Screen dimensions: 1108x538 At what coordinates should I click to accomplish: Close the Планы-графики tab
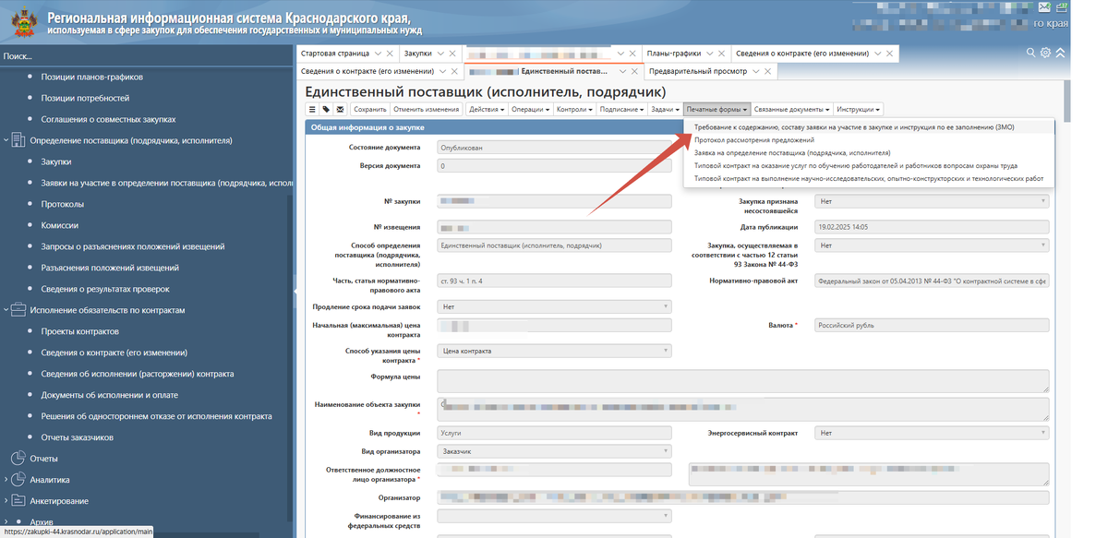(x=722, y=54)
